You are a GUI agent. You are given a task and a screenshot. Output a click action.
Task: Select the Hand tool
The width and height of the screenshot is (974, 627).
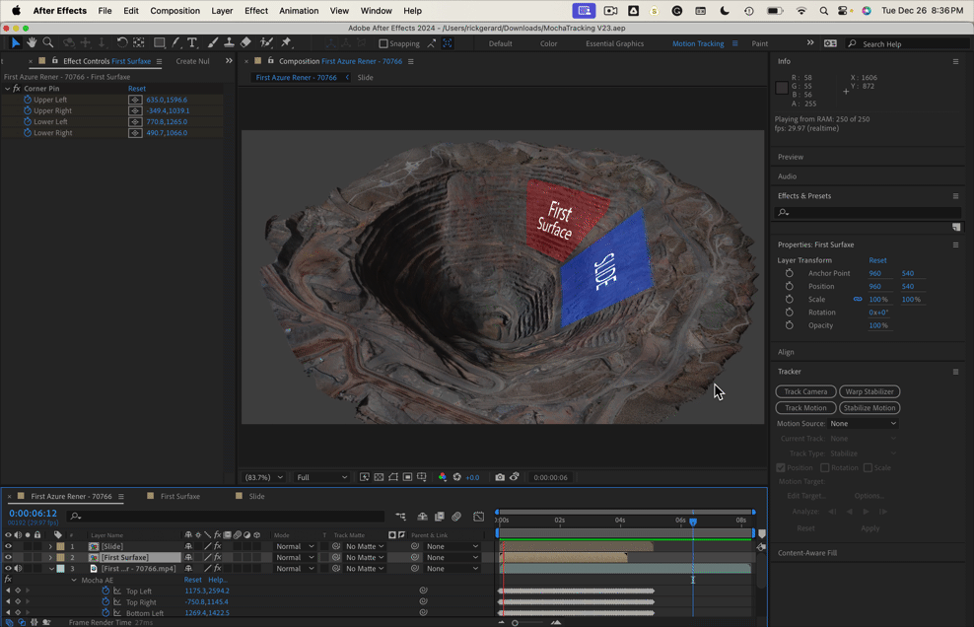tap(32, 43)
